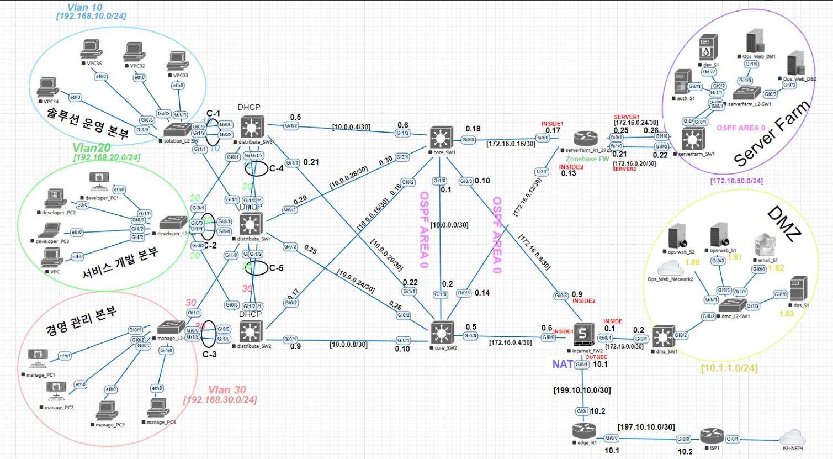833x459 pixels.
Task: Select the SERVER1 zone label
Action: coord(627,117)
